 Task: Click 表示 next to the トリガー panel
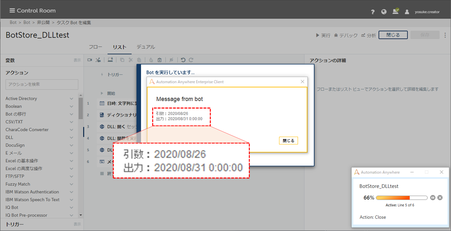pos(77,224)
